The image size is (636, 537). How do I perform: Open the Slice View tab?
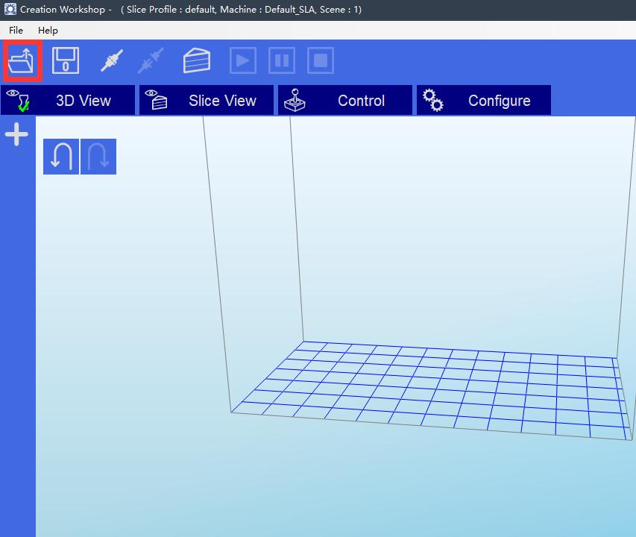point(207,101)
